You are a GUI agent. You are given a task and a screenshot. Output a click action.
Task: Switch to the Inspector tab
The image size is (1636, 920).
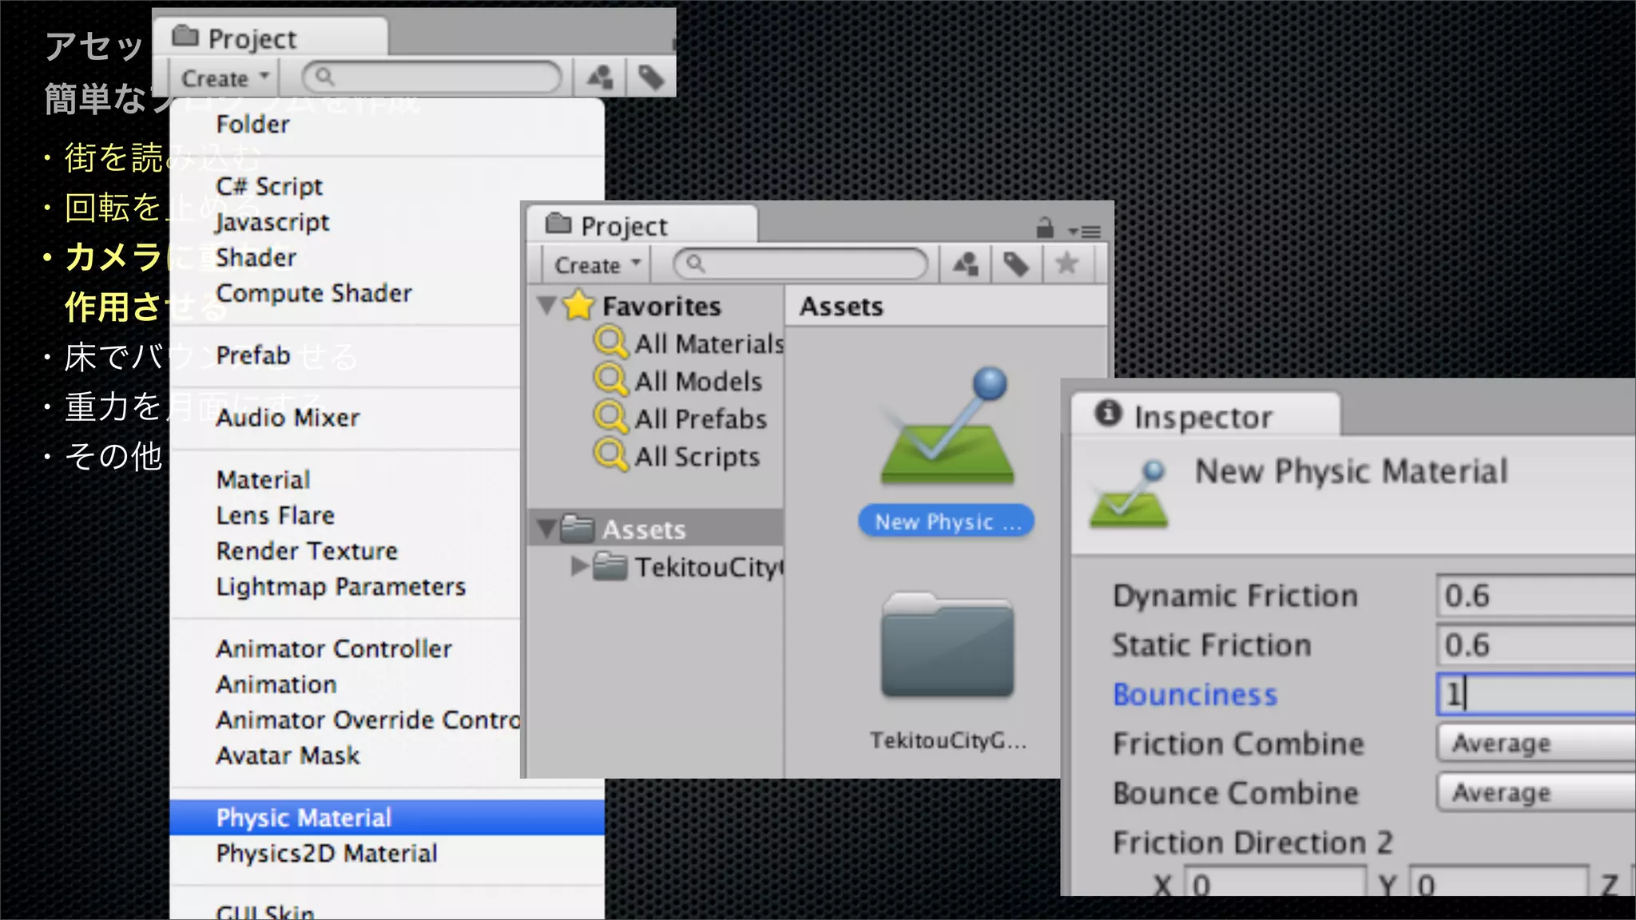1202,417
